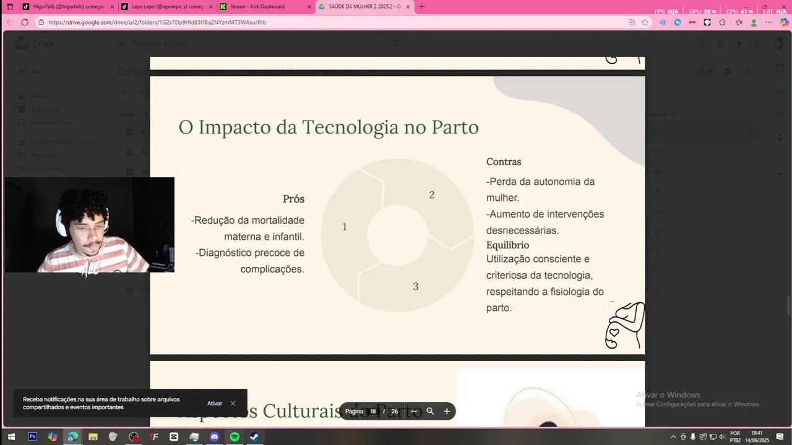
Task: Open the browser profile avatar
Action: [x=754, y=22]
